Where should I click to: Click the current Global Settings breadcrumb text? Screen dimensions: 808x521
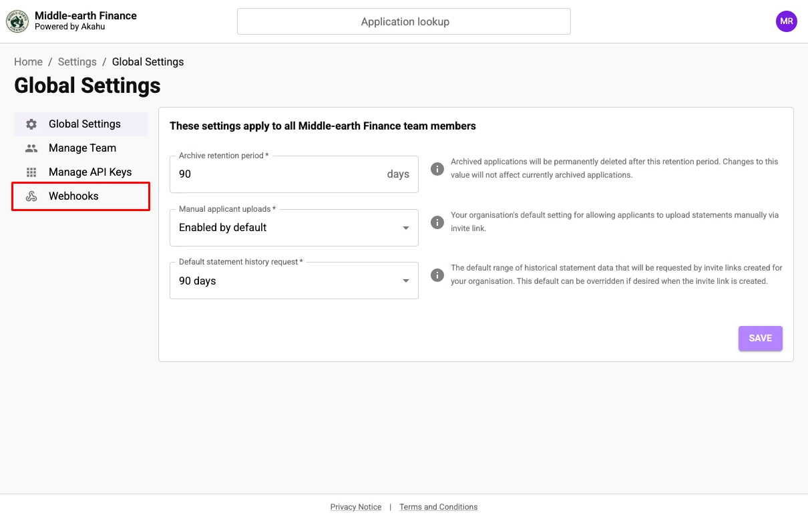coord(148,61)
